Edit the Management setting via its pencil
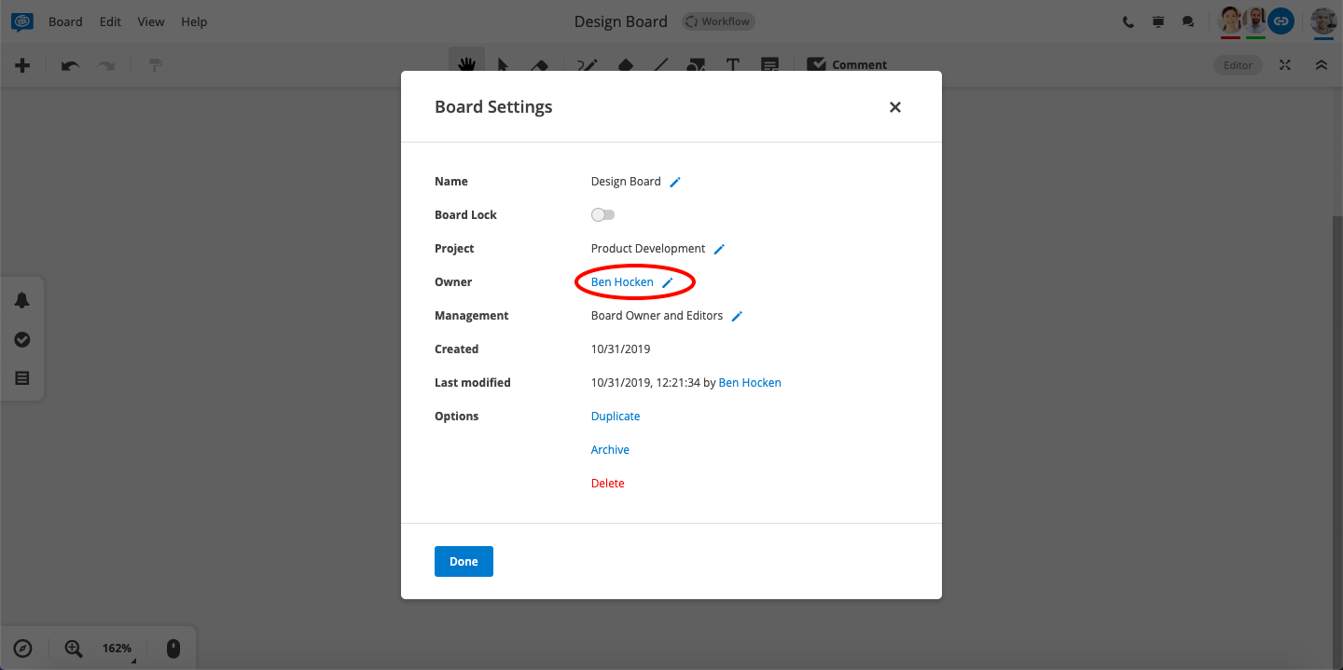1343x670 pixels. click(x=737, y=315)
